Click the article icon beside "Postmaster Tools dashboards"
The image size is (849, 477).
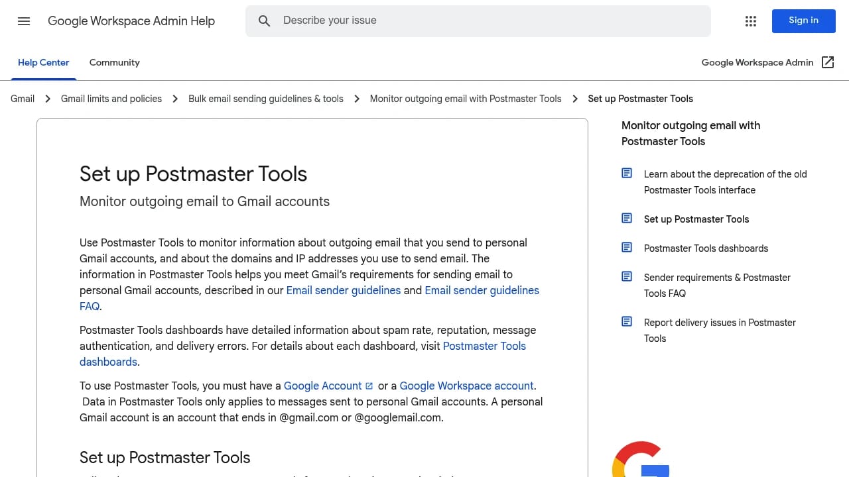(x=627, y=247)
